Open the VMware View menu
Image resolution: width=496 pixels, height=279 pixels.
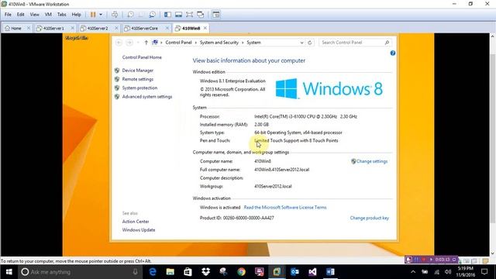(34, 15)
